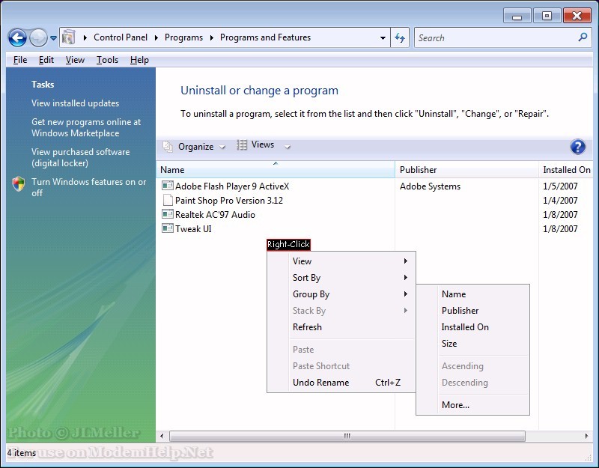Click the Organize toolbar icon
This screenshot has height=468, width=599.
[168, 147]
